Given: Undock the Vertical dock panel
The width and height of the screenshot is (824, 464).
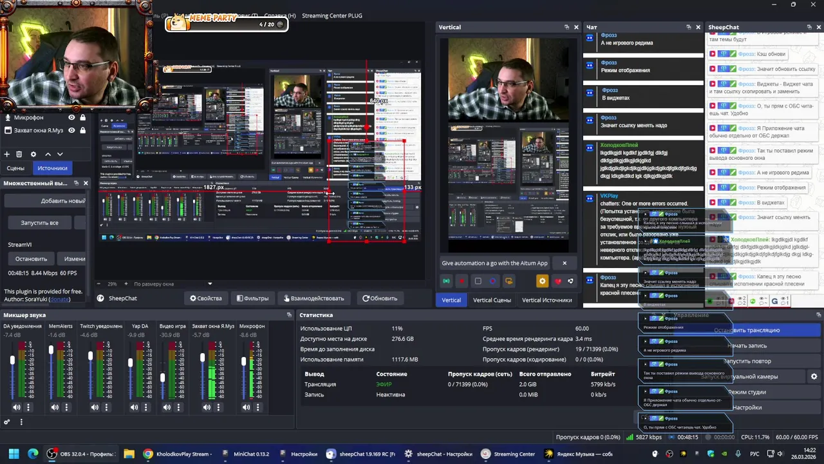Looking at the screenshot, I should [566, 27].
